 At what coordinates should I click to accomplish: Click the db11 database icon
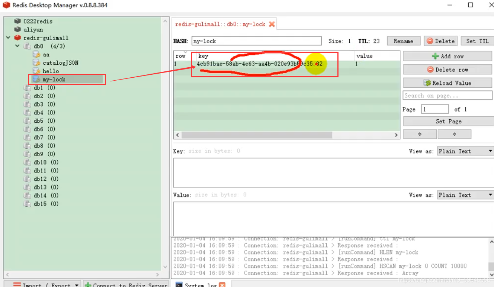point(28,171)
